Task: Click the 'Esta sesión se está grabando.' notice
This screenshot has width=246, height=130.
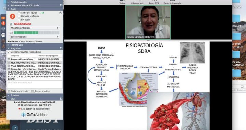Action: tap(36, 109)
